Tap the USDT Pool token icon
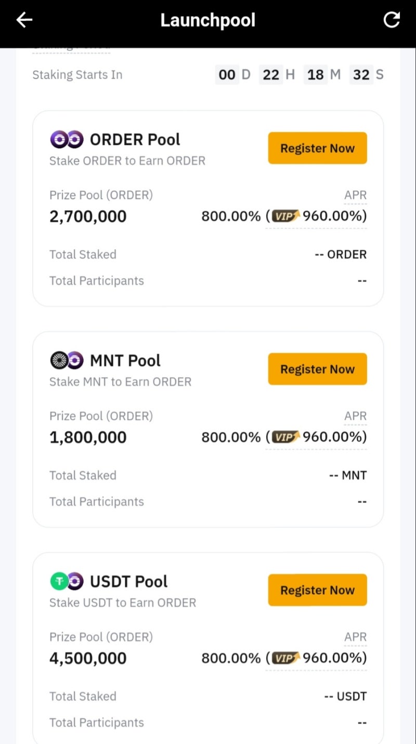Screen dimensions: 416x744 [x=67, y=581]
